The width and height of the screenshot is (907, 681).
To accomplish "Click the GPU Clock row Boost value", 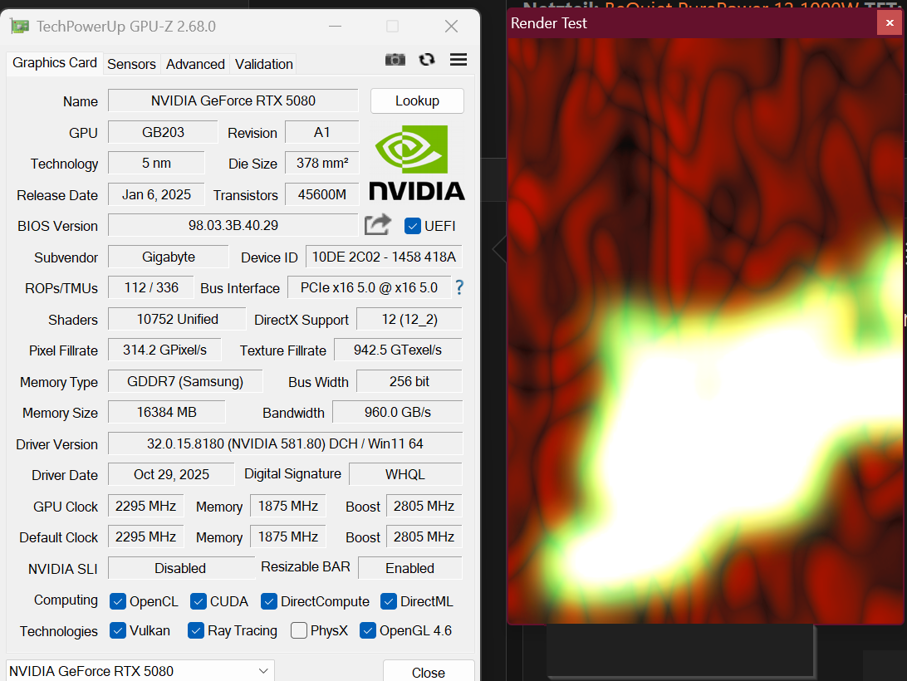I will 424,506.
